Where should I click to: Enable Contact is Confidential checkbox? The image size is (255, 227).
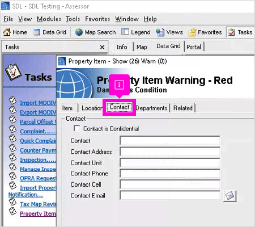coord(76,128)
